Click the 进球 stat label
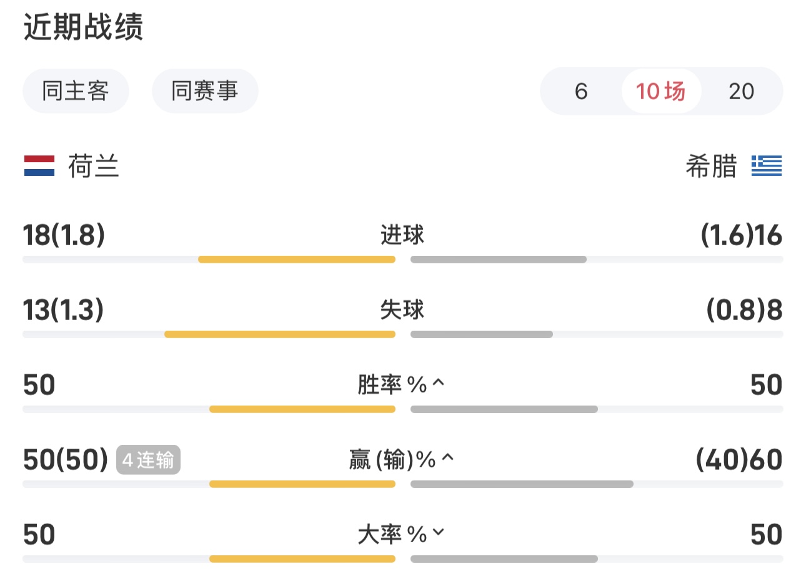Screen dimensions: 806x579 click(402, 235)
